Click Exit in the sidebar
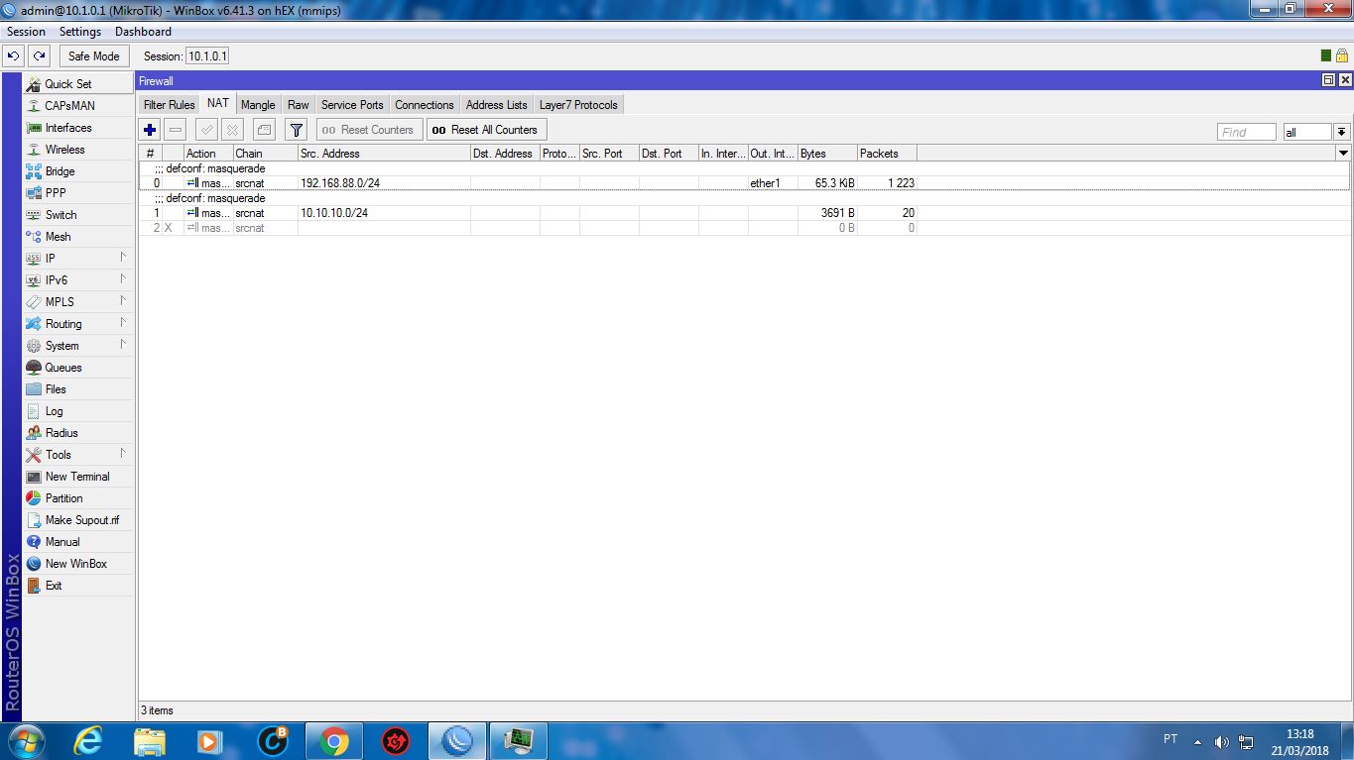 pos(78,586)
